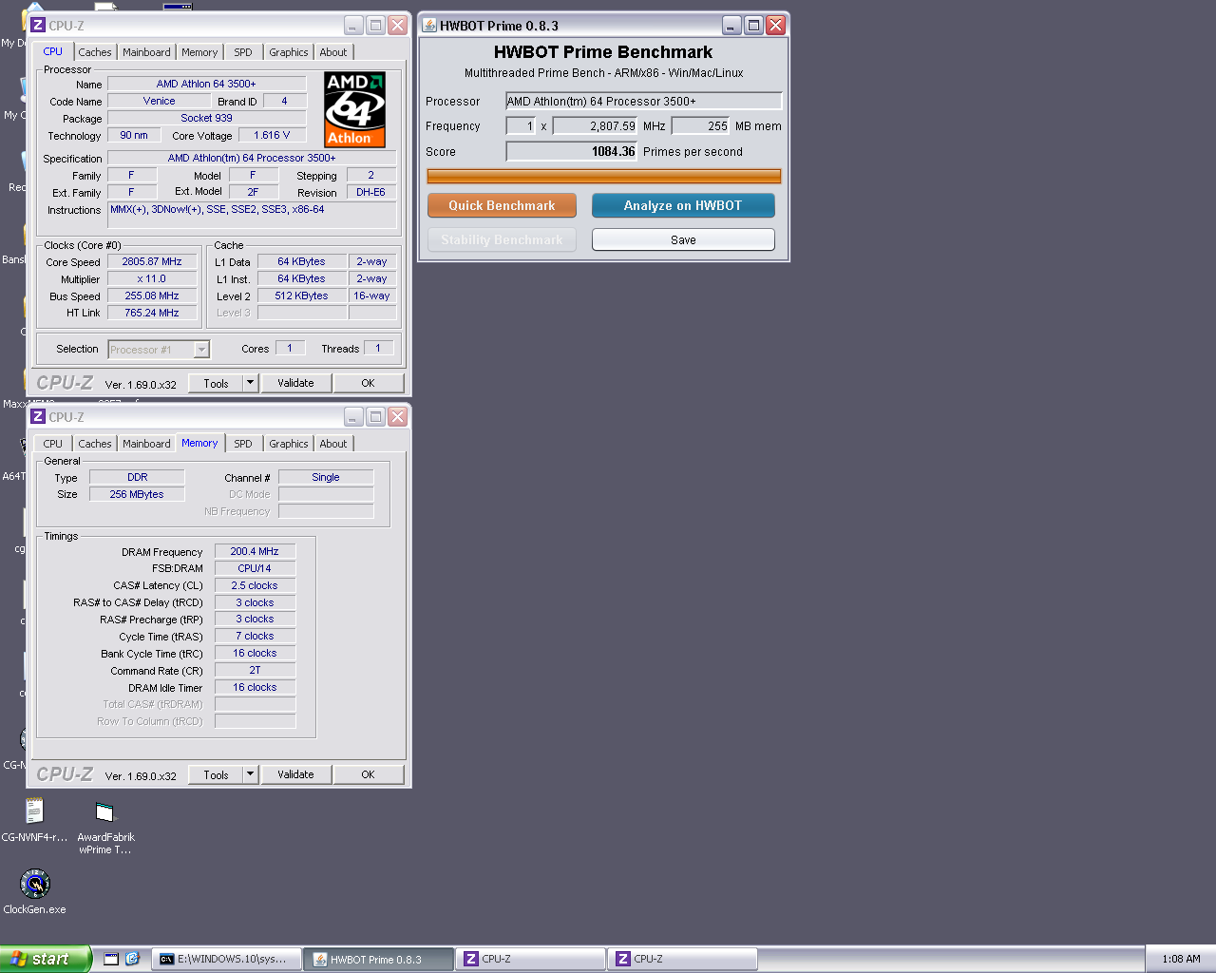Minimize the HWBOT Prime window
This screenshot has width=1216, height=973.
click(731, 26)
